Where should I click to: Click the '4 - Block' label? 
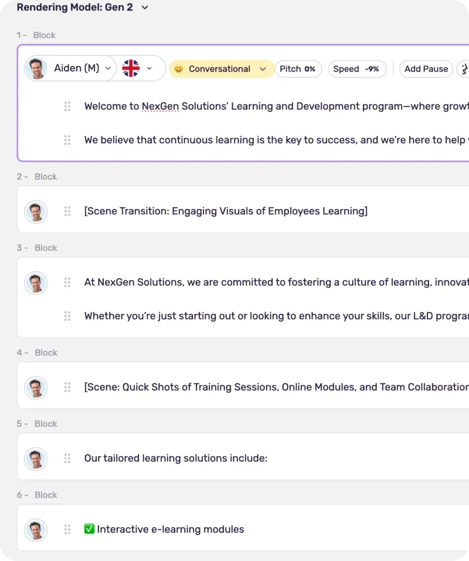point(37,353)
